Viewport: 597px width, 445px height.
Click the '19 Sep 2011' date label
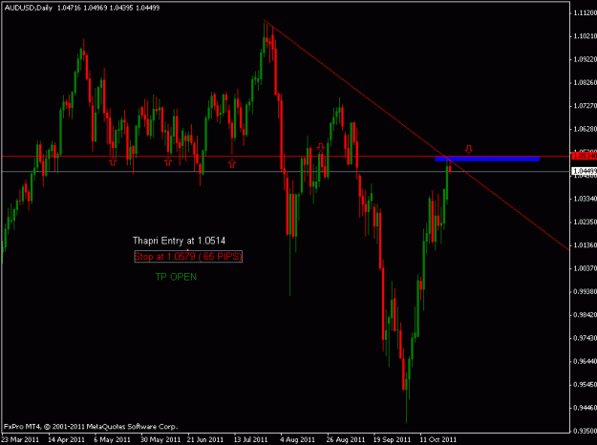tap(392, 439)
